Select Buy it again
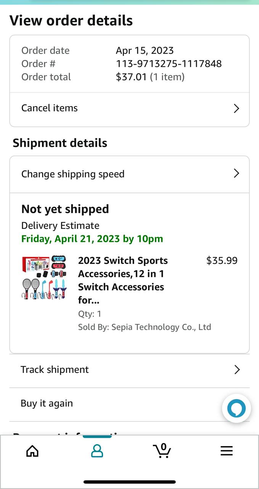This screenshot has height=489, width=259. [47, 403]
